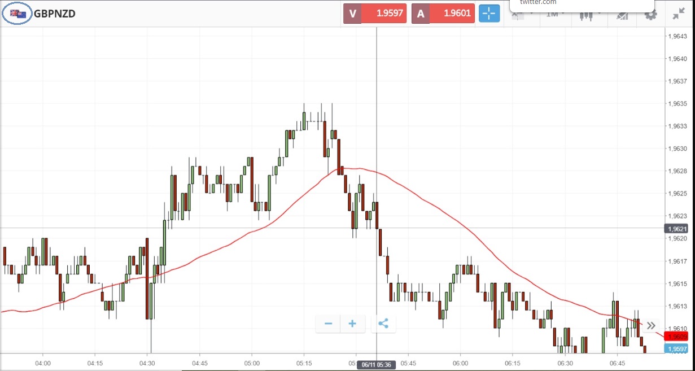The image size is (695, 371).
Task: Click the double-chevron scroll-to-latest button
Action: [651, 325]
